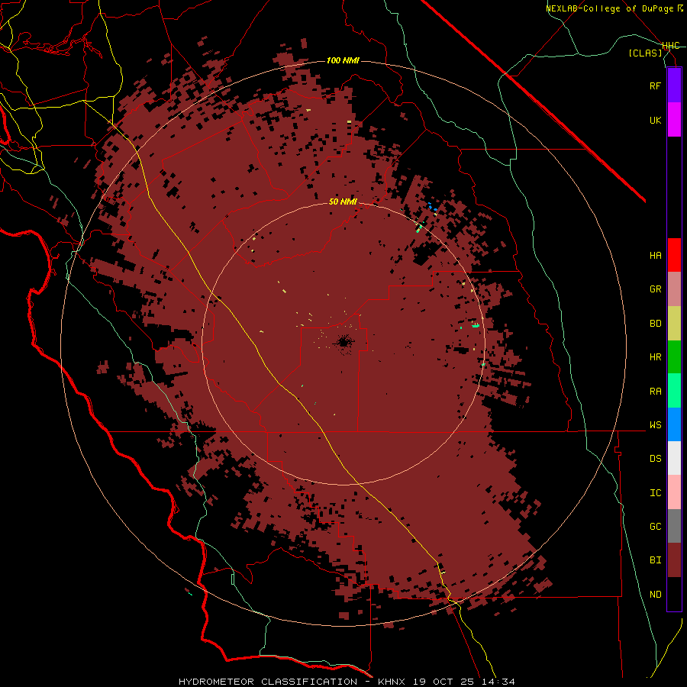Screen dimensions: 687x687
Task: Click the radar site center speckle
Action: pos(343,342)
